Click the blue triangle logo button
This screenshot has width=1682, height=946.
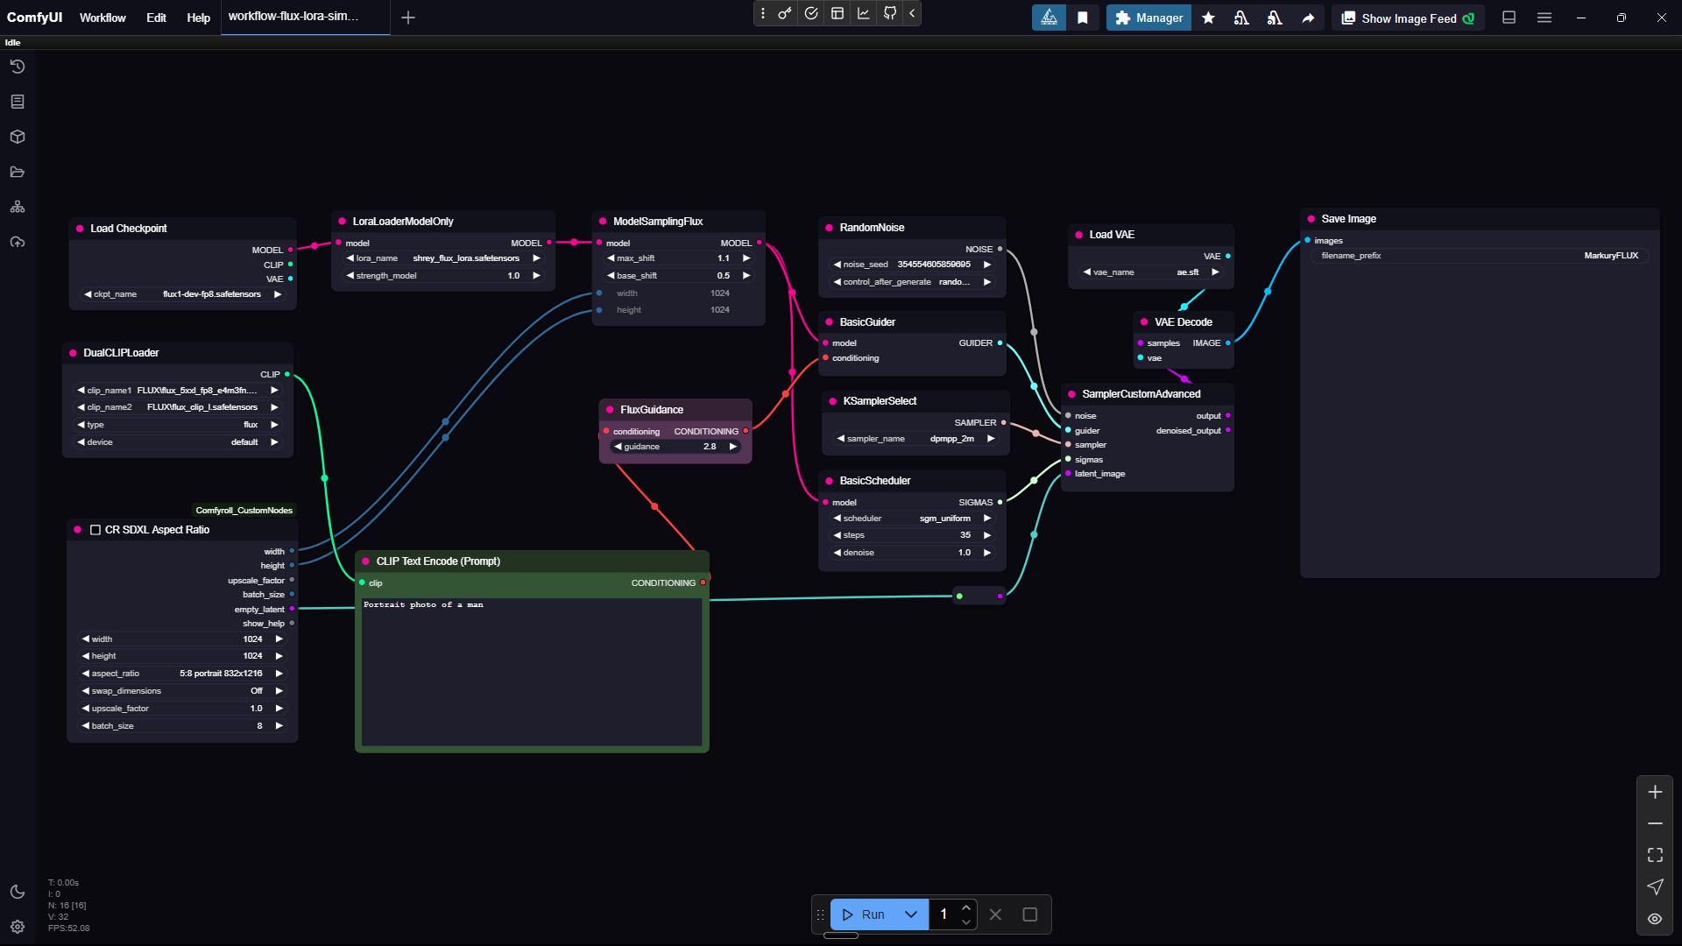click(x=1049, y=18)
